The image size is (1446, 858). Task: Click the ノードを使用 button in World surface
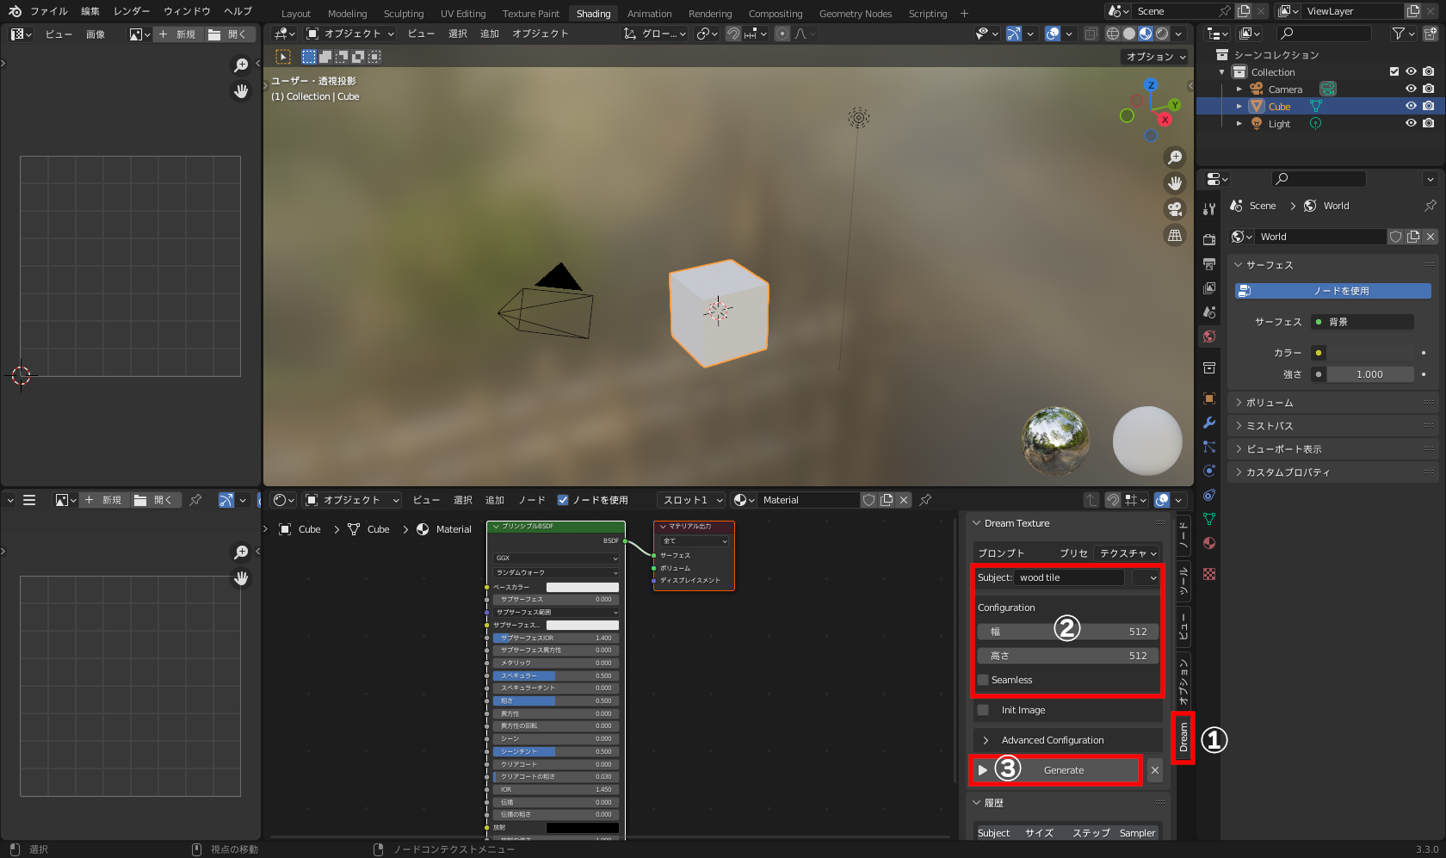pos(1332,291)
